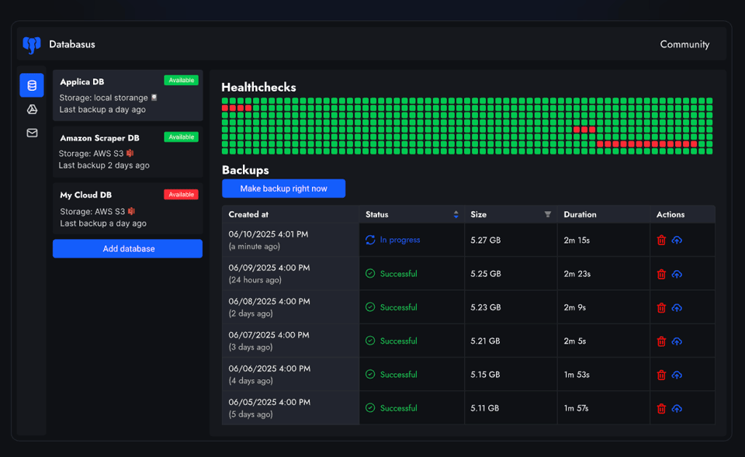The width and height of the screenshot is (745, 457).
Task: Open the Size column filter funnel
Action: [548, 214]
